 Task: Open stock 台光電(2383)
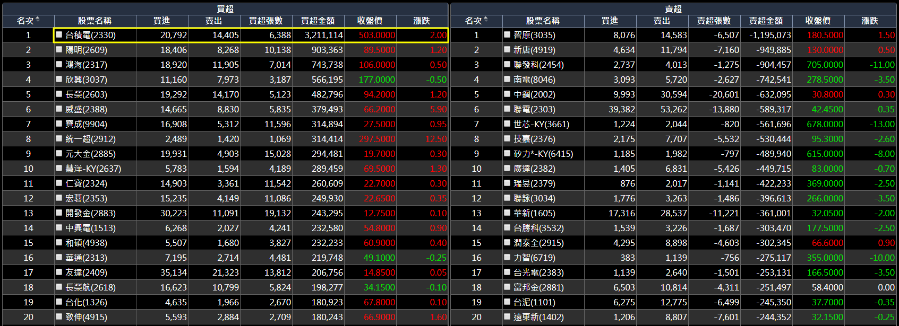[538, 272]
